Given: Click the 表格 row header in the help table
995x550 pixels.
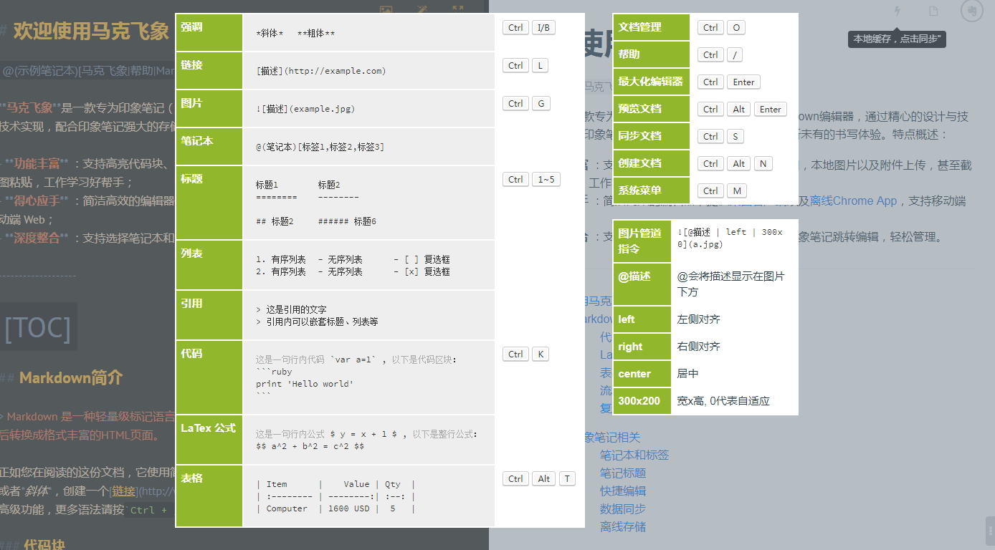Looking at the screenshot, I should pos(209,496).
